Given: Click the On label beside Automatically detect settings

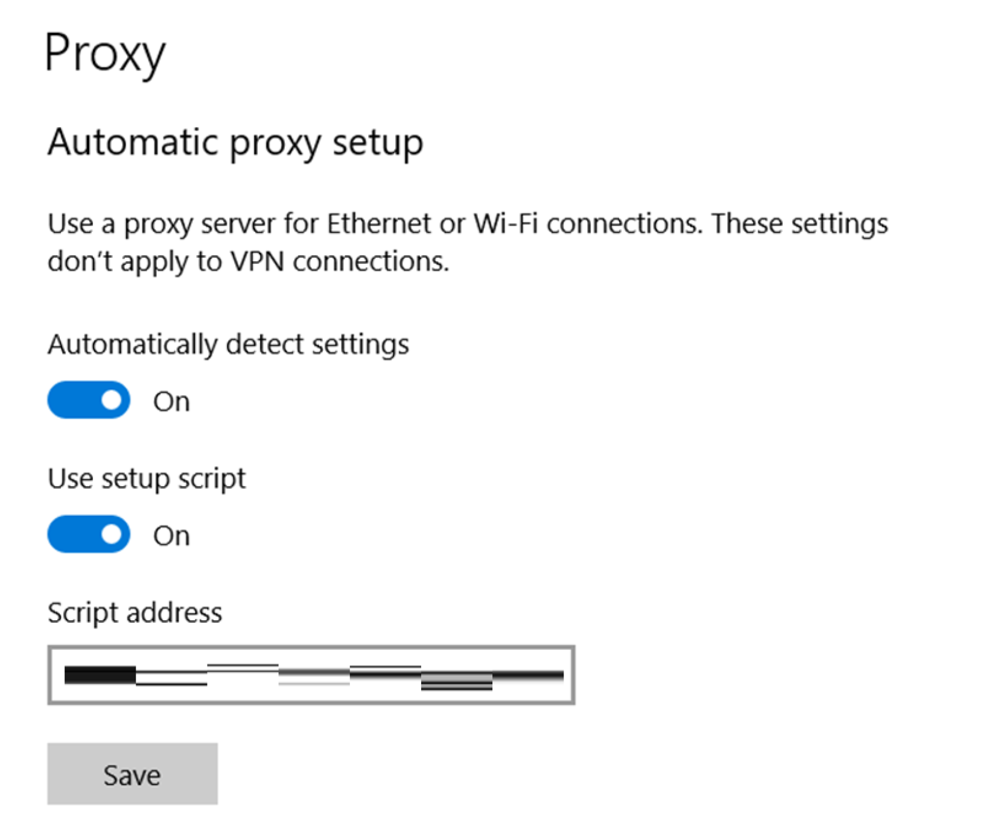Looking at the screenshot, I should (171, 402).
